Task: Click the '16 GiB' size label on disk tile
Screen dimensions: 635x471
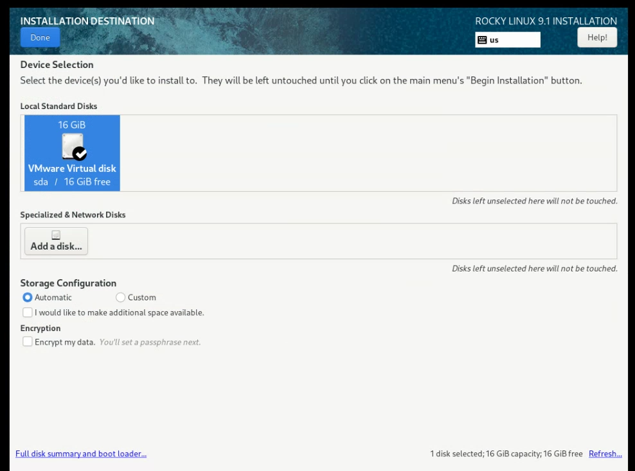Action: click(x=72, y=125)
